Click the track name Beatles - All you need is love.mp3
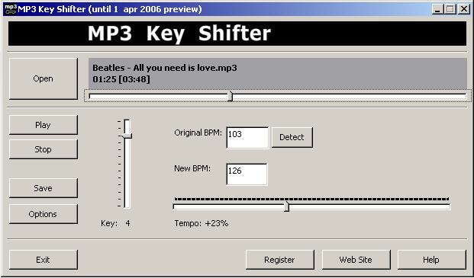474x278 pixels. pyautogui.click(x=165, y=68)
